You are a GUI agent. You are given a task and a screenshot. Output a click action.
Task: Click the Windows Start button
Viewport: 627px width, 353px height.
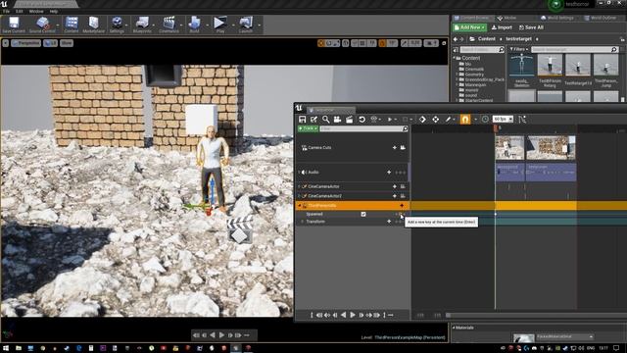tap(6, 348)
